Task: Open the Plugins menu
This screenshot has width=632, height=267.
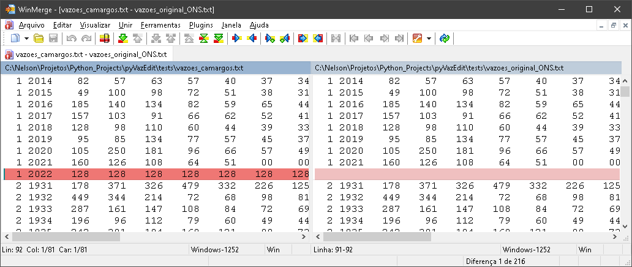Action: click(x=201, y=25)
